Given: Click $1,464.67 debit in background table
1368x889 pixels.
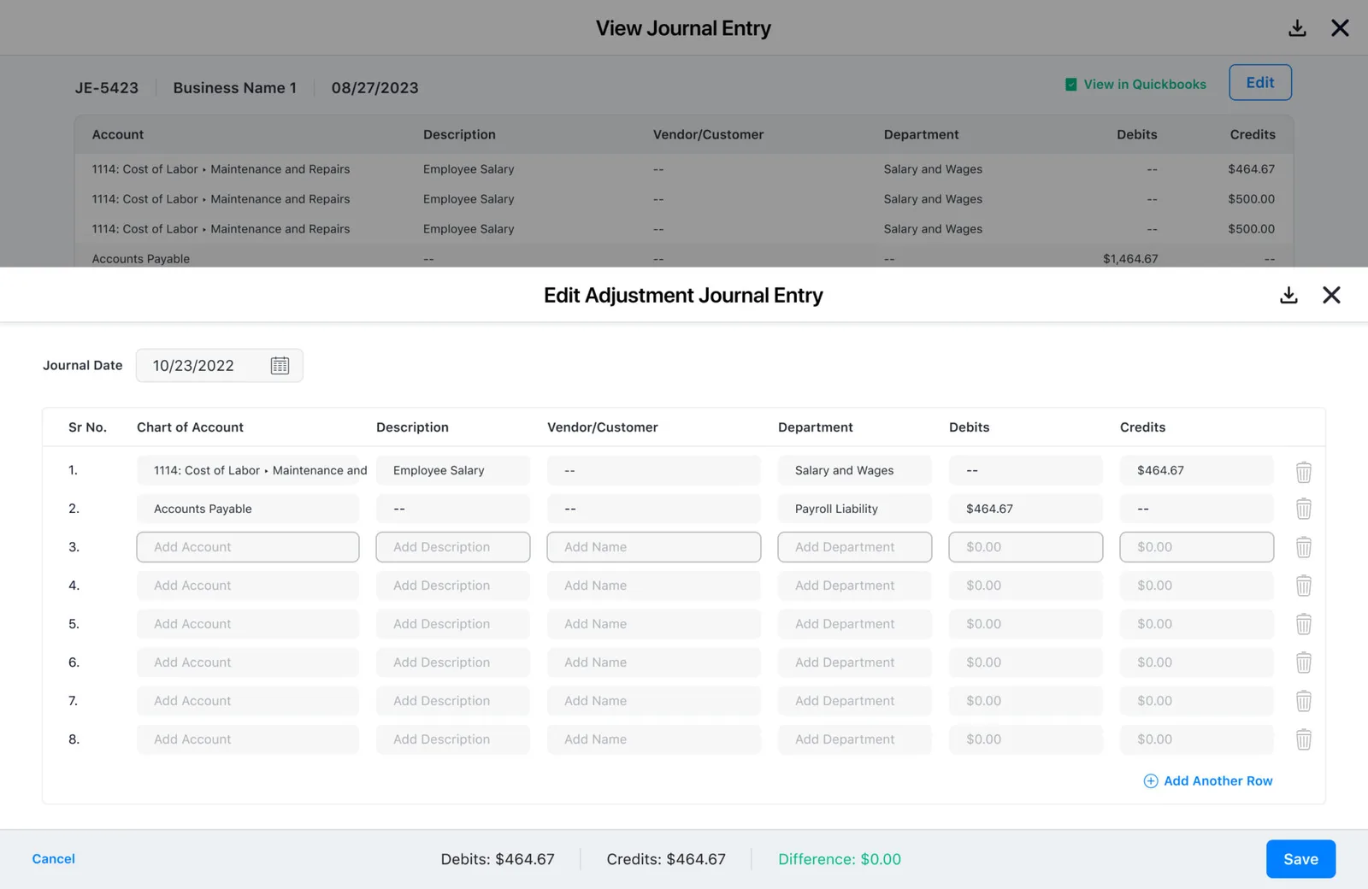Looking at the screenshot, I should tap(1130, 259).
